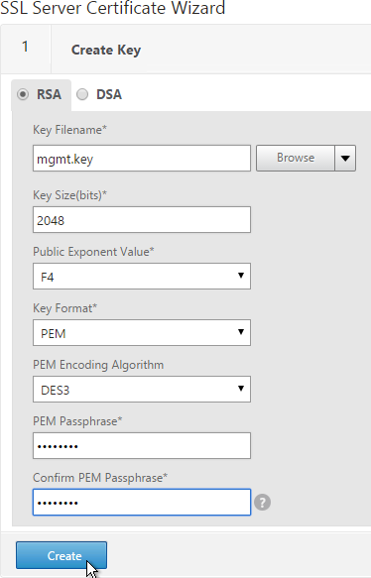Select the RSA radio button
This screenshot has height=578, width=371.
click(23, 94)
